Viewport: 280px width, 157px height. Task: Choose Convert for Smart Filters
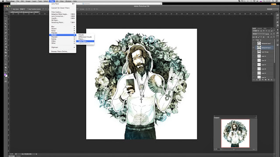pyautogui.click(x=63, y=8)
